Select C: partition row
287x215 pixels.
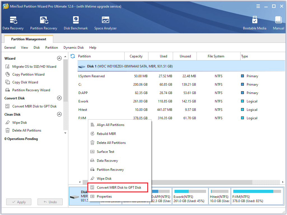(x=181, y=84)
